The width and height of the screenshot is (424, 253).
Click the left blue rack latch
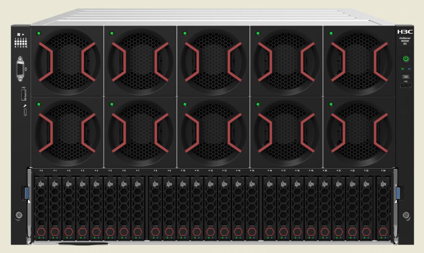point(27,193)
